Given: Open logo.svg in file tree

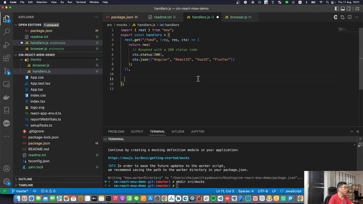Looking at the screenshot, I should (x=37, y=107).
